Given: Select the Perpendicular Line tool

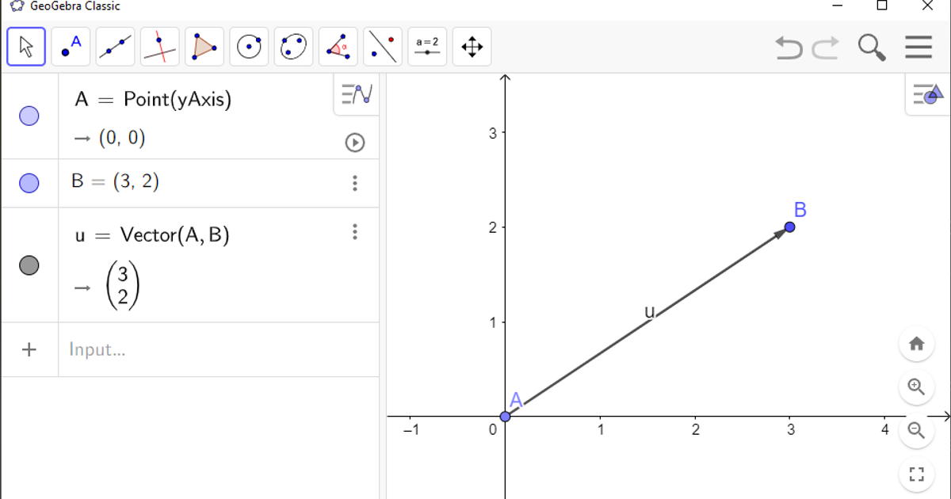Looking at the screenshot, I should (159, 47).
